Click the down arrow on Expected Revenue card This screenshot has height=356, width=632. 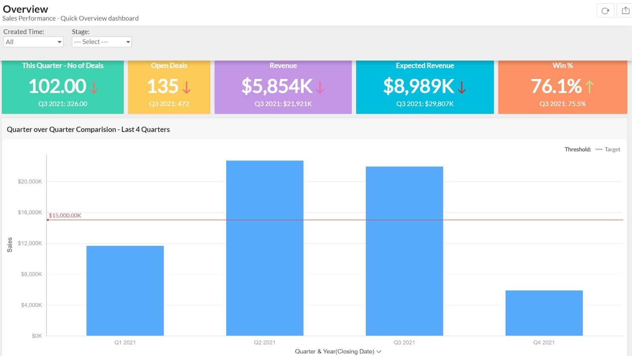[461, 88]
